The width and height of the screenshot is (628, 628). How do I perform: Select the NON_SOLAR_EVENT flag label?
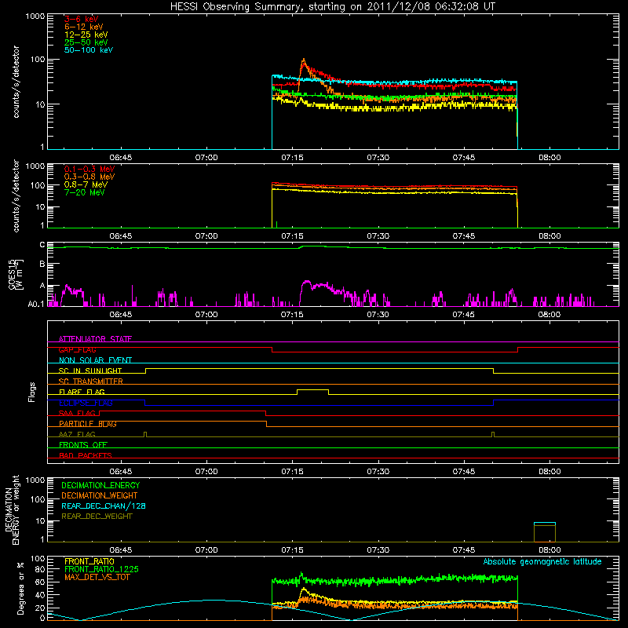(x=95, y=360)
